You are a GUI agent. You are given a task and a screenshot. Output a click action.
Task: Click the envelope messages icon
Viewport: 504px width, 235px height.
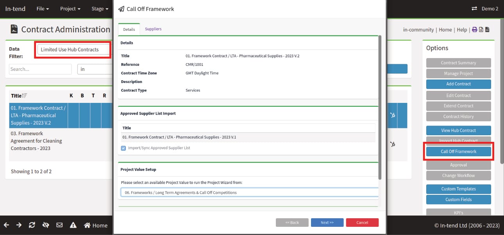tap(59, 225)
